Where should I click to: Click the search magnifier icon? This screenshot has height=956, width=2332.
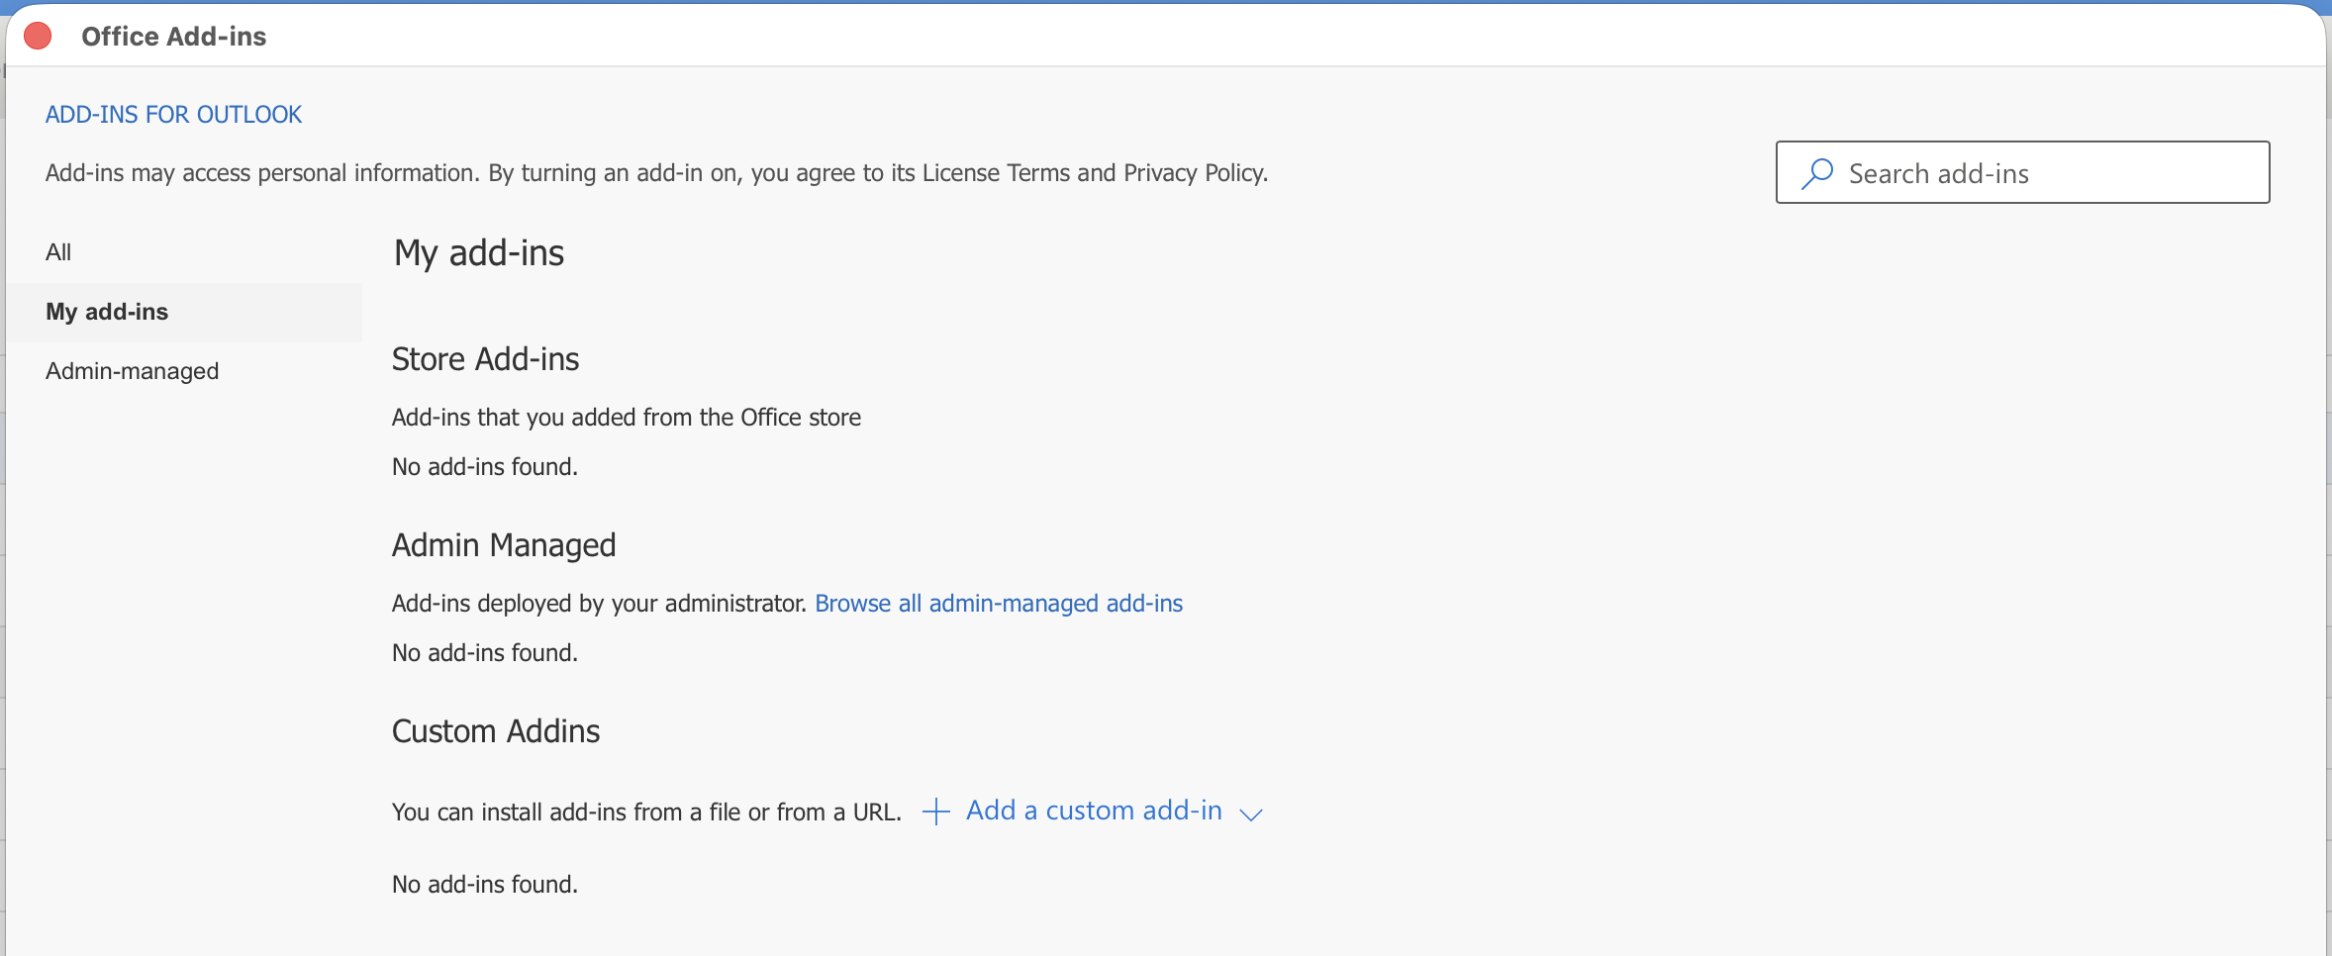pyautogui.click(x=1817, y=173)
